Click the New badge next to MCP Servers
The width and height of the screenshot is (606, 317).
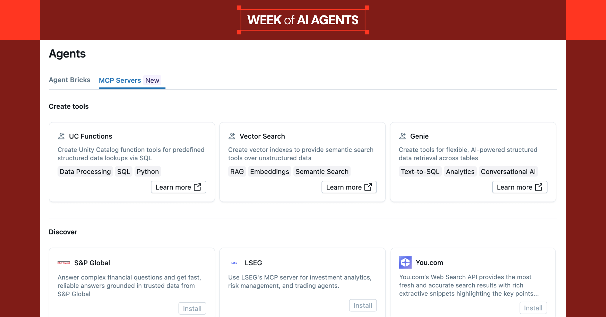click(152, 80)
